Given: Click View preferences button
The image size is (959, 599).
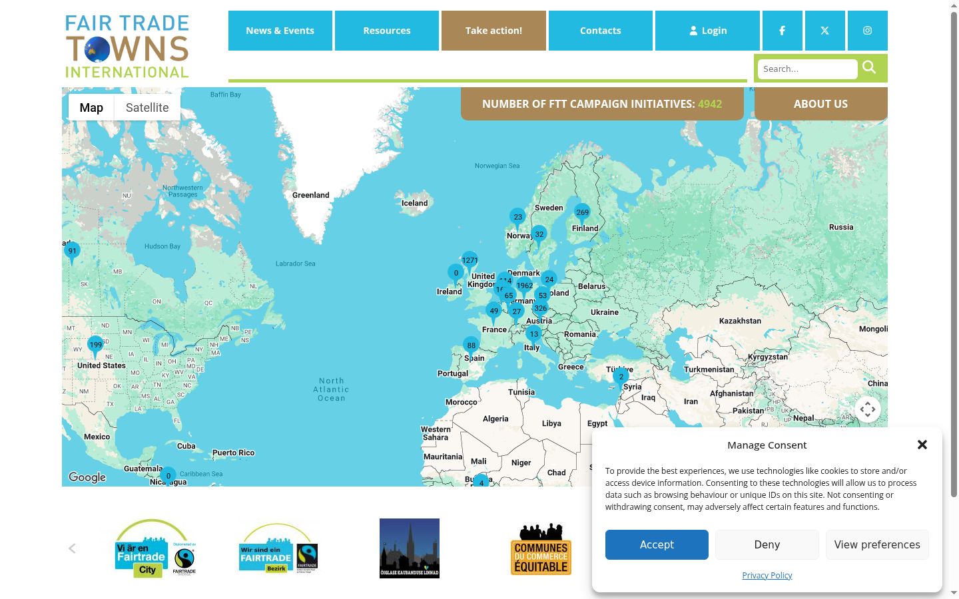Looking at the screenshot, I should coord(877,544).
